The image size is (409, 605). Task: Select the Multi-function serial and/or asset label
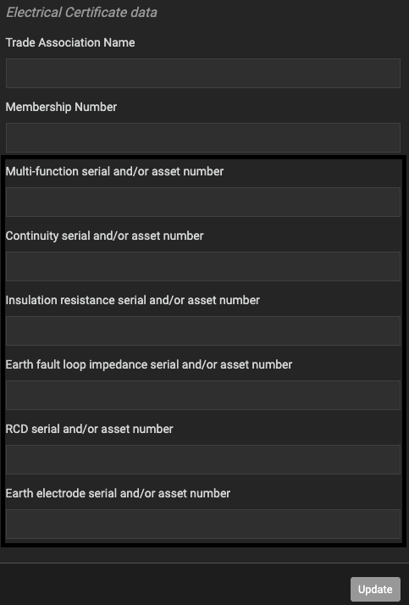tap(114, 171)
